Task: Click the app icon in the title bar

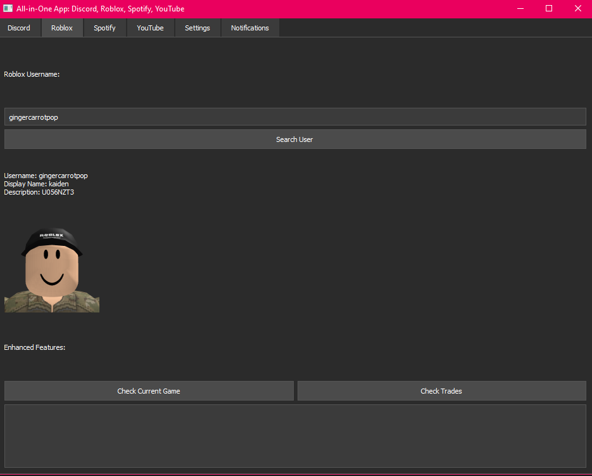Action: pos(8,9)
